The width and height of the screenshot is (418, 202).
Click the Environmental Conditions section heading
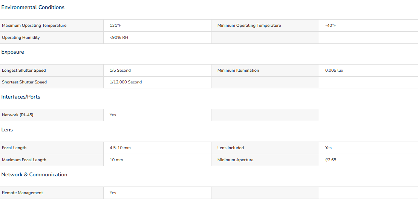(x=33, y=7)
